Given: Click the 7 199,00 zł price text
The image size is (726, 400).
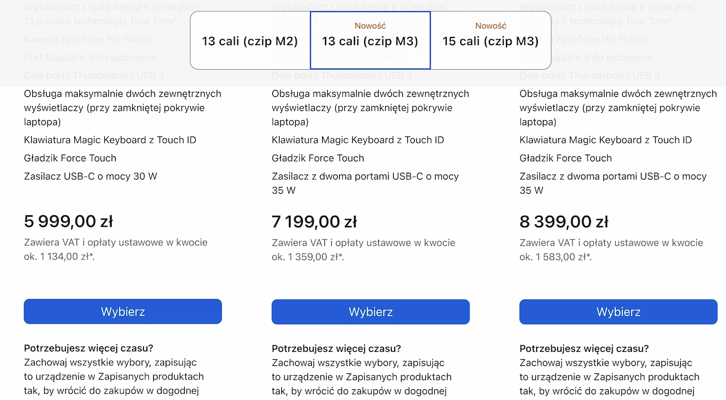Looking at the screenshot, I should pyautogui.click(x=314, y=222).
